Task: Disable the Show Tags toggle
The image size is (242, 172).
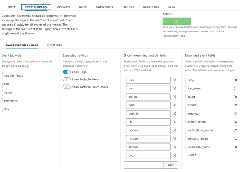Action: tap(67, 72)
